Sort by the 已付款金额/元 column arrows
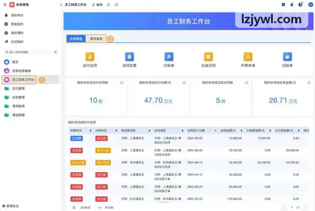Viewport: 315px width, 211px height. tap(299, 130)
